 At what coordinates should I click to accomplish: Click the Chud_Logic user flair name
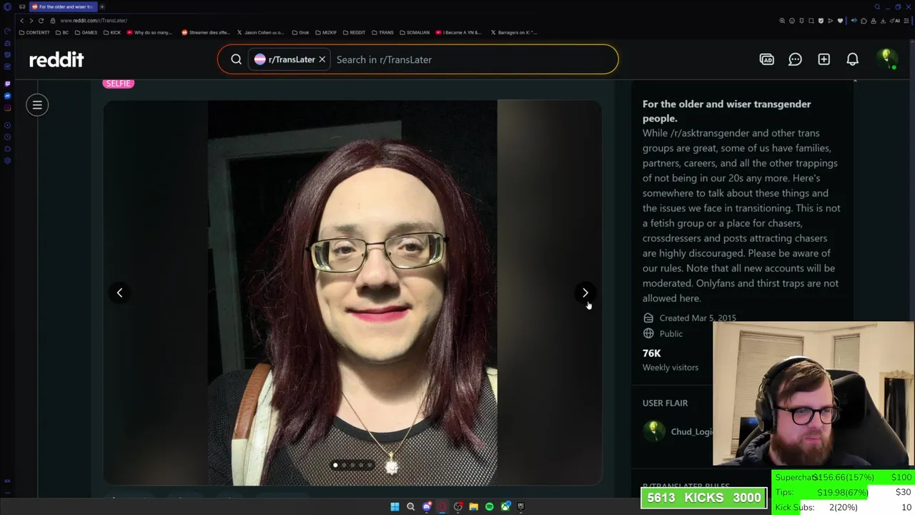tap(691, 431)
